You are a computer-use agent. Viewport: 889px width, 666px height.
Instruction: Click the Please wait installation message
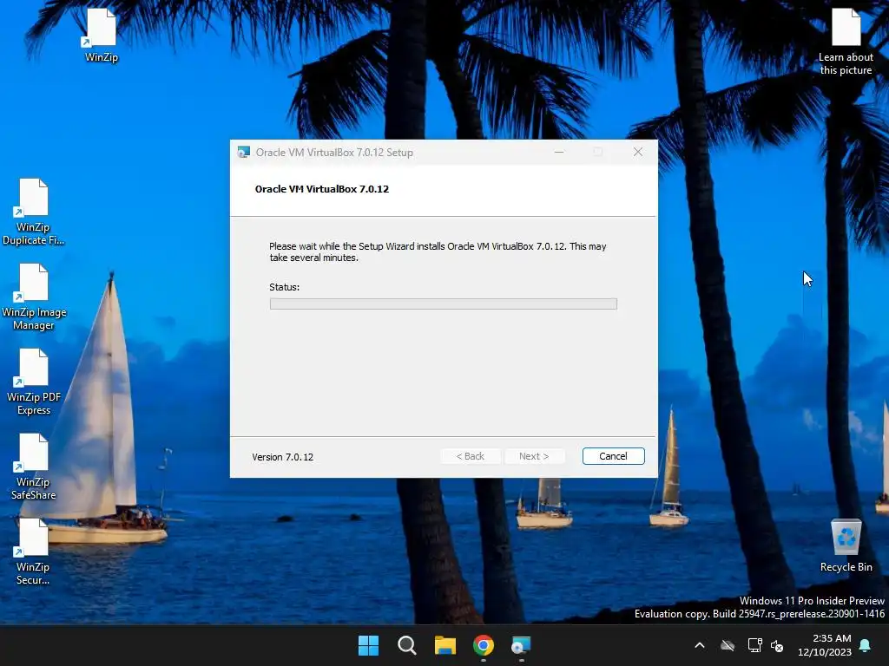(438, 252)
